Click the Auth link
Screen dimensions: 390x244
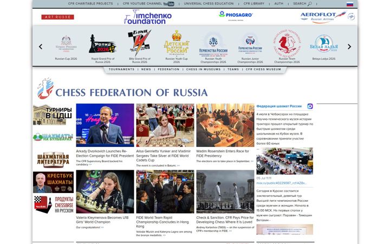tap(278, 4)
